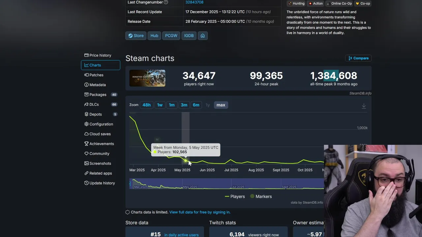The image size is (422, 237).
Task: Click the Cloud saves cloud icon
Action: (x=86, y=134)
